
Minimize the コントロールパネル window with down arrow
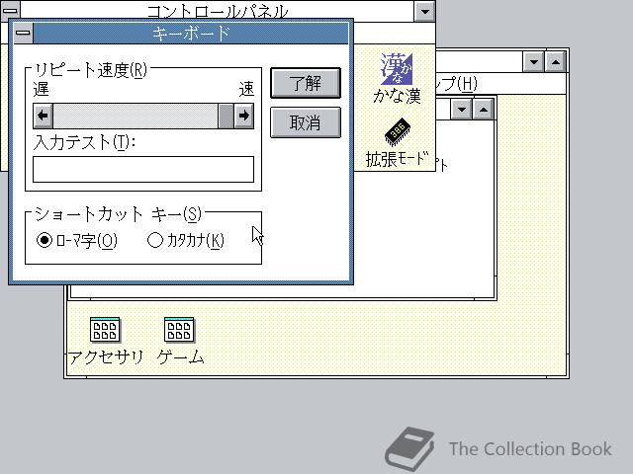[x=424, y=11]
